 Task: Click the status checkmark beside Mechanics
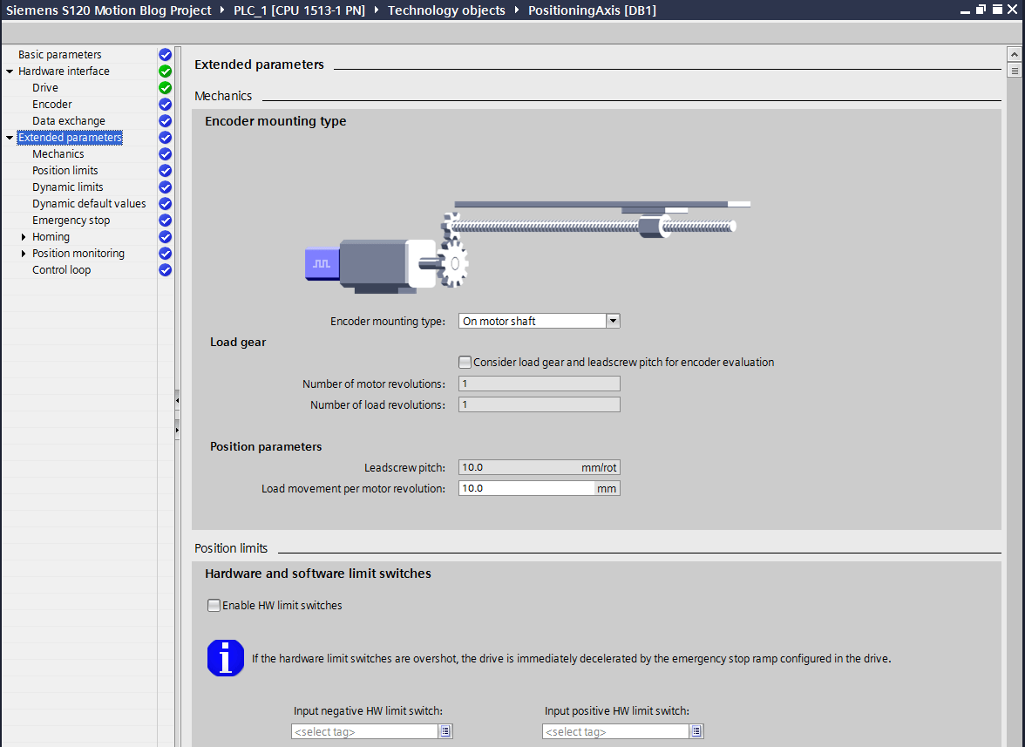coord(166,154)
